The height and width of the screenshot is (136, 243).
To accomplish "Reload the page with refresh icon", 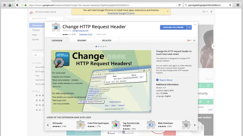I will pos(179,5).
